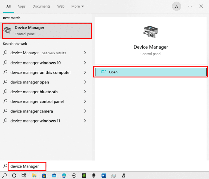Open the system monitor icon on the taskbar
Viewport: 209px width, 179px height.
pyautogui.click(x=113, y=175)
